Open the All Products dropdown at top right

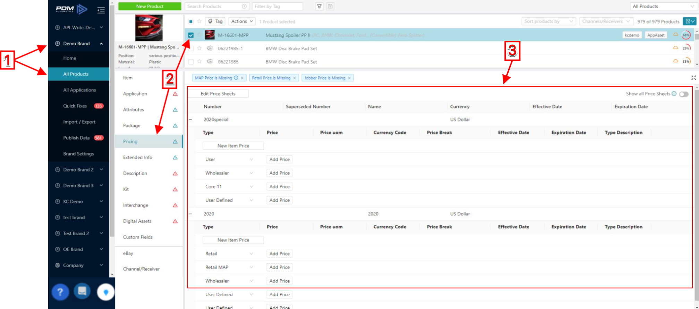(663, 6)
